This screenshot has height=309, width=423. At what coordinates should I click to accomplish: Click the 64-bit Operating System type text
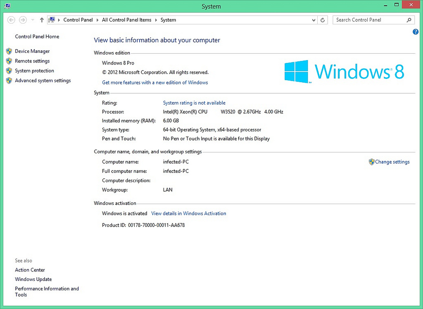212,130
